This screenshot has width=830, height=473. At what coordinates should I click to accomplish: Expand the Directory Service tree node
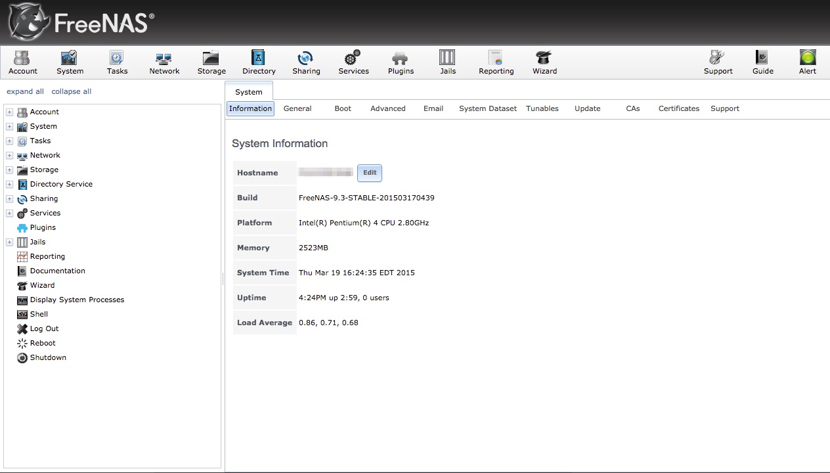pos(9,184)
